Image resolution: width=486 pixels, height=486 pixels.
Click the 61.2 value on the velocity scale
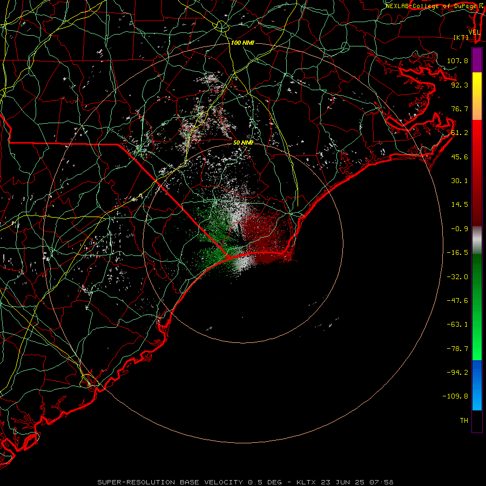[460, 133]
